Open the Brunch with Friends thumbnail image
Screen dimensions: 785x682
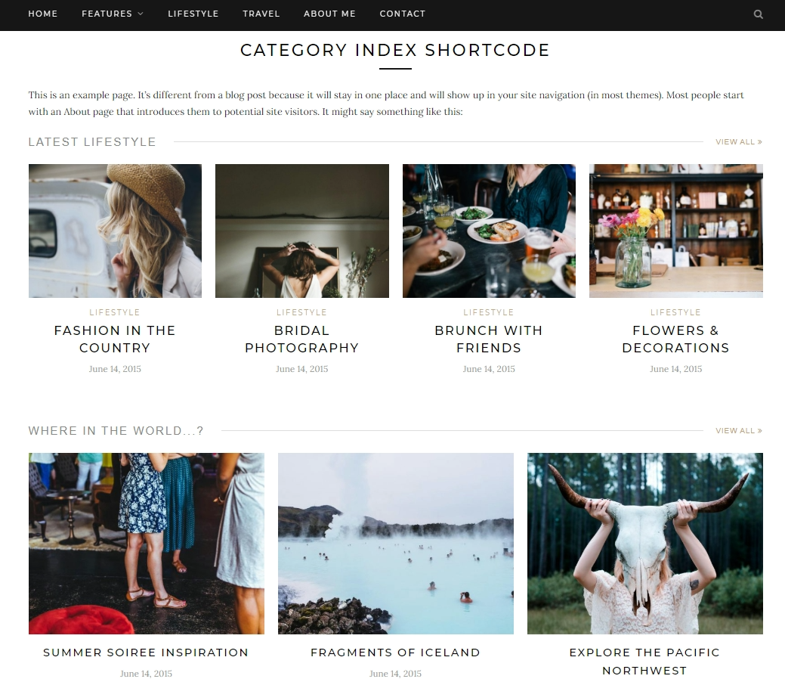(x=489, y=231)
